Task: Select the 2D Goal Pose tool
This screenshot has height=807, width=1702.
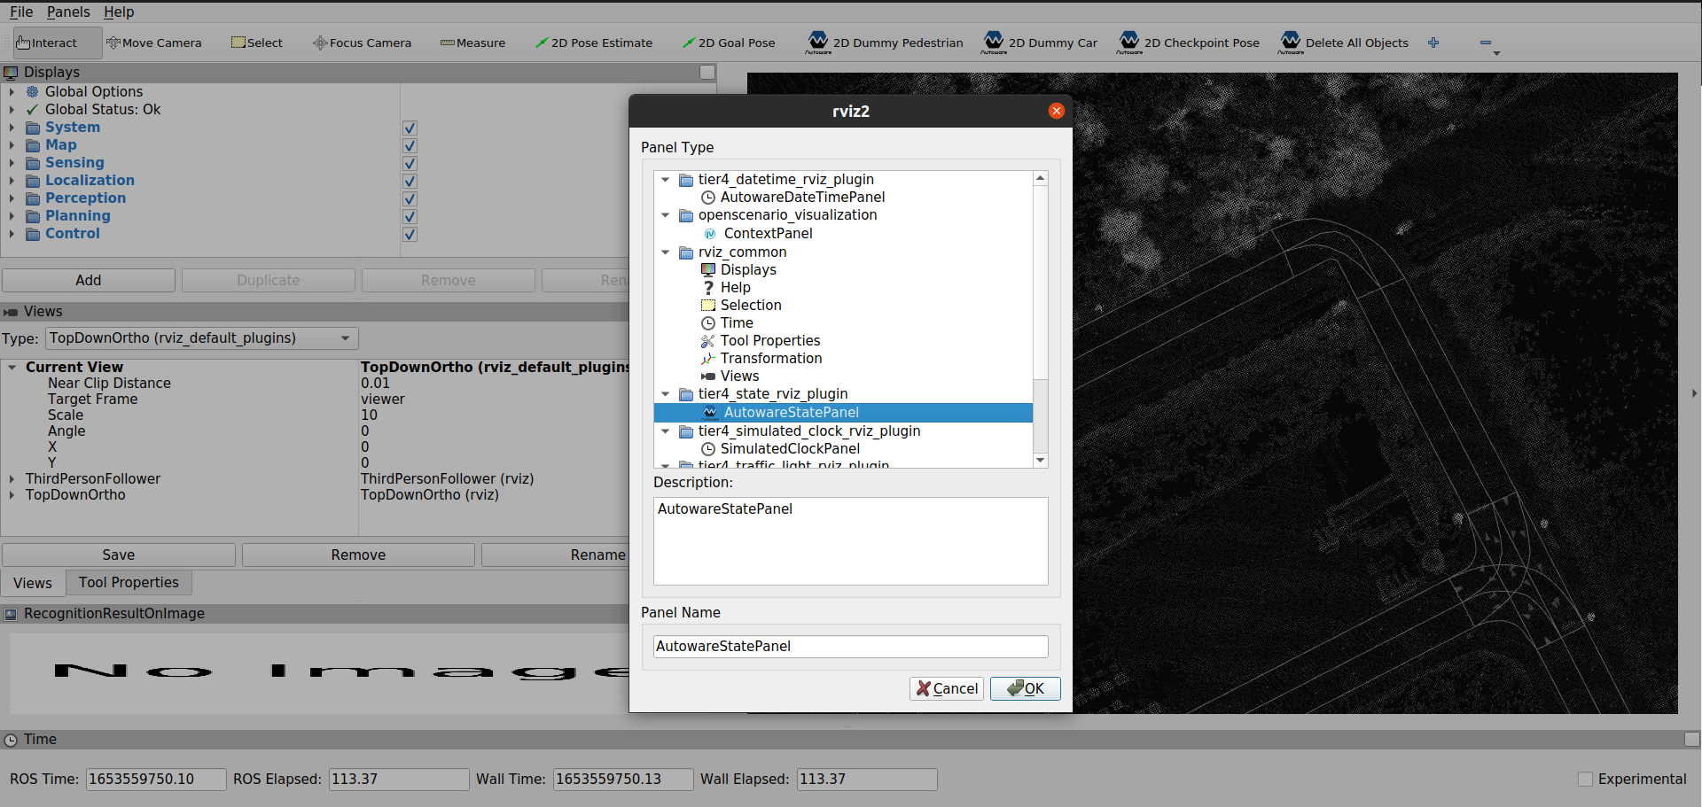Action: (x=728, y=43)
